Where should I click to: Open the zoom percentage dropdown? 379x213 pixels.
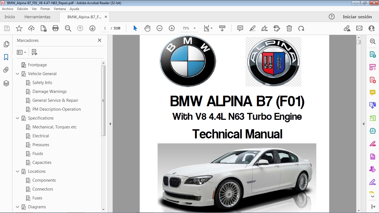pos(194,28)
